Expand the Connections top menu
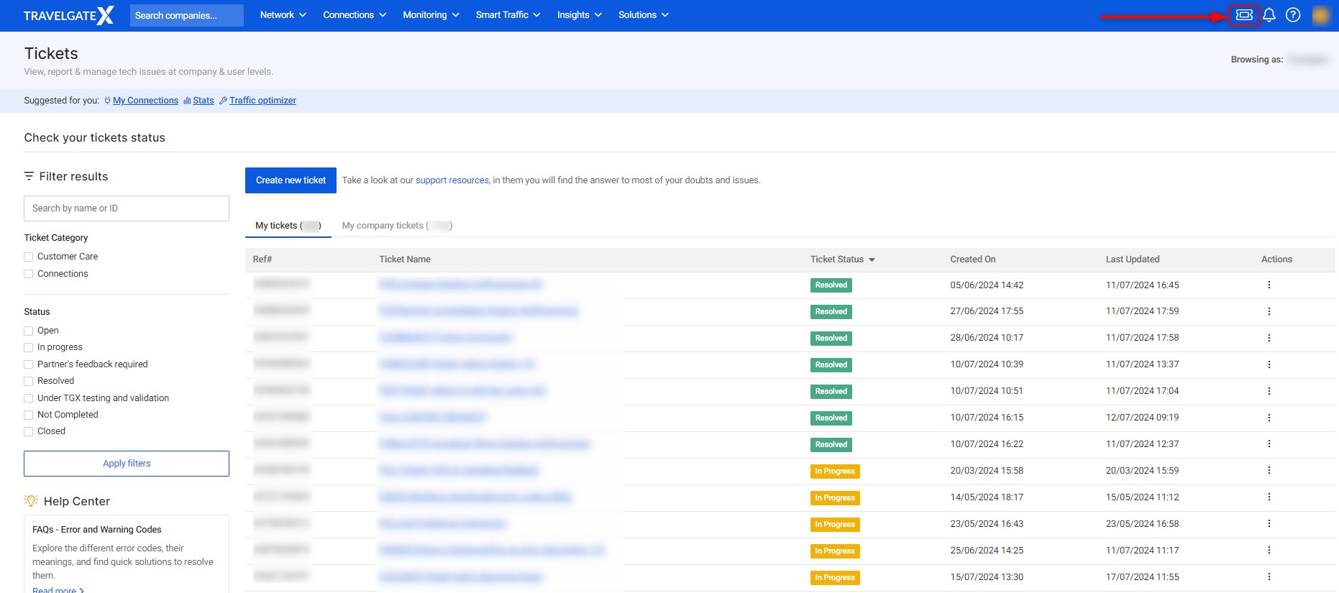The image size is (1339, 593). [x=355, y=15]
